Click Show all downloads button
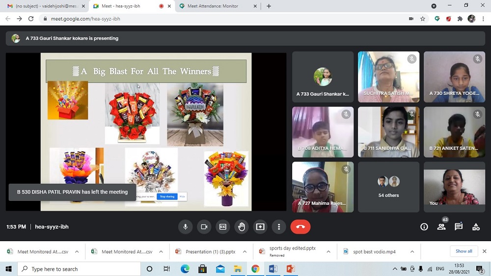Image resolution: width=491 pixels, height=276 pixels. 464,251
